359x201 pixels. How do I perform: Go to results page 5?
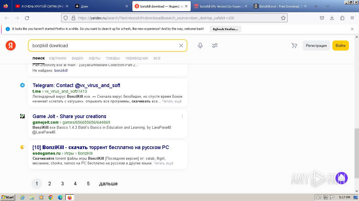tap(88, 184)
